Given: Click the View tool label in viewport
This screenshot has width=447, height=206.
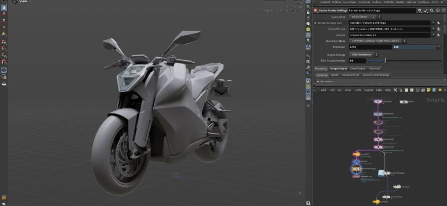Looking at the screenshot, I should [x=23, y=2].
